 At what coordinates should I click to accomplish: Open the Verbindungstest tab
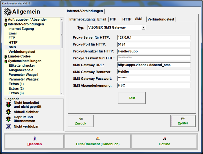click(x=161, y=19)
